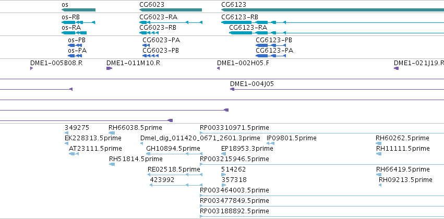Click the 423992 EST feature line
This screenshot has width=444, height=219.
click(176, 185)
